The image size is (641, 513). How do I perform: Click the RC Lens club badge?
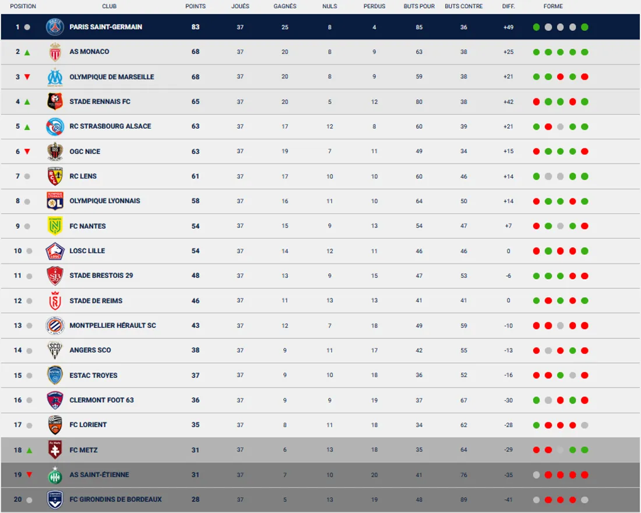coord(55,176)
